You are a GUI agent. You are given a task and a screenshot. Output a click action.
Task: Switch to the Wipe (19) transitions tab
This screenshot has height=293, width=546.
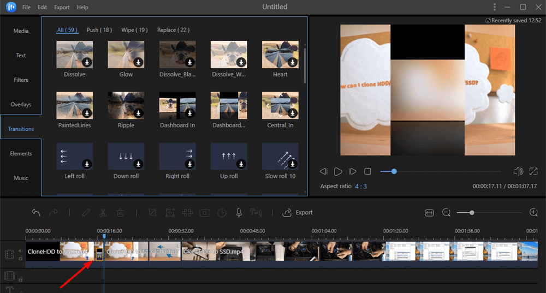click(134, 30)
